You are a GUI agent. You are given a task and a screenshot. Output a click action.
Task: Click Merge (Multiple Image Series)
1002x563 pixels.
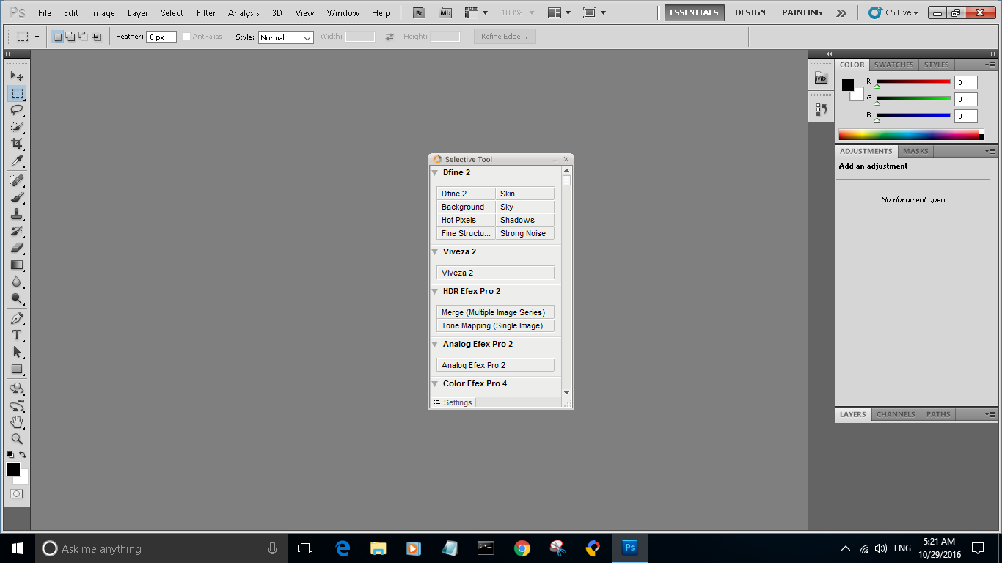495,312
